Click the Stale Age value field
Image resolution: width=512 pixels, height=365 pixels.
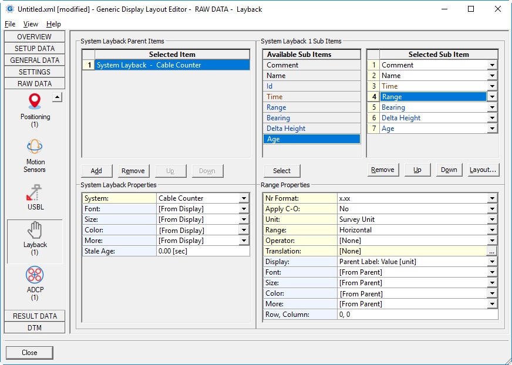click(x=203, y=251)
